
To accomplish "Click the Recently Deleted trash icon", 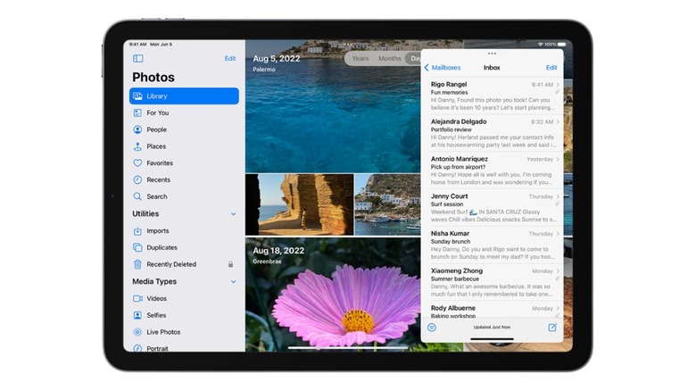I will click(x=137, y=264).
